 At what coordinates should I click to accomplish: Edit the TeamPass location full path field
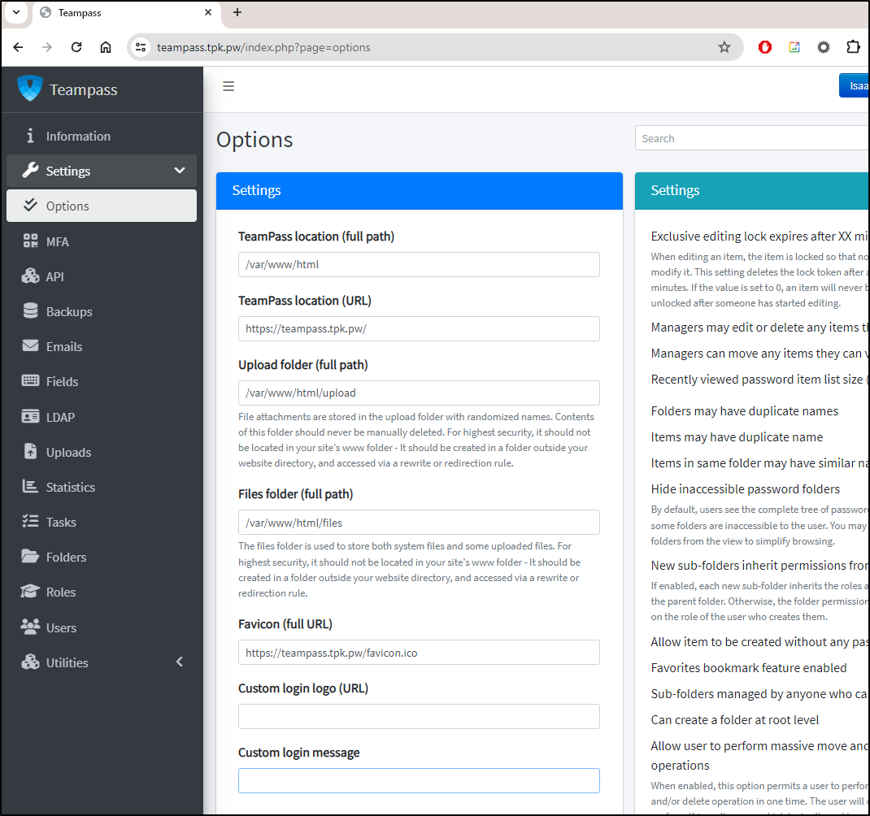pyautogui.click(x=419, y=265)
